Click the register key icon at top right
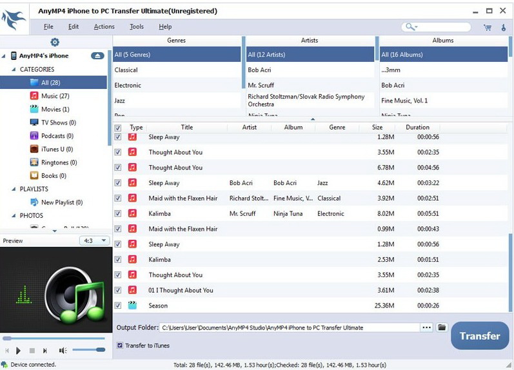 click(504, 28)
